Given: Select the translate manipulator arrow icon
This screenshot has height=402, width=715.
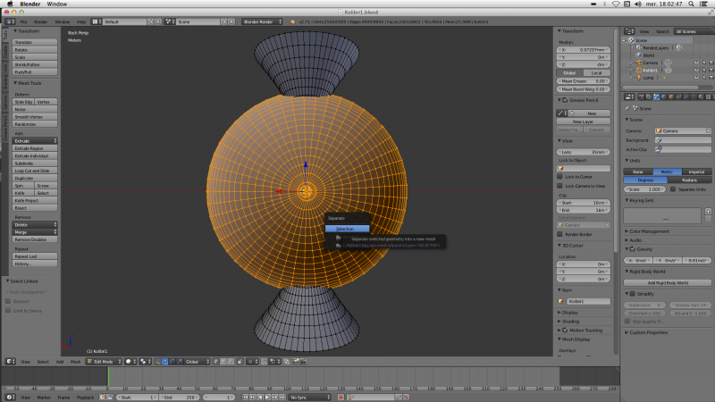Looking at the screenshot, I should (165, 362).
